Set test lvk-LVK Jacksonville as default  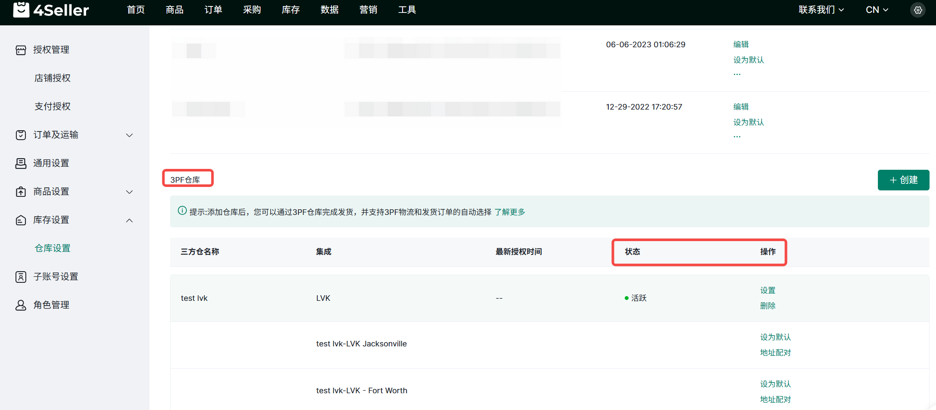775,337
